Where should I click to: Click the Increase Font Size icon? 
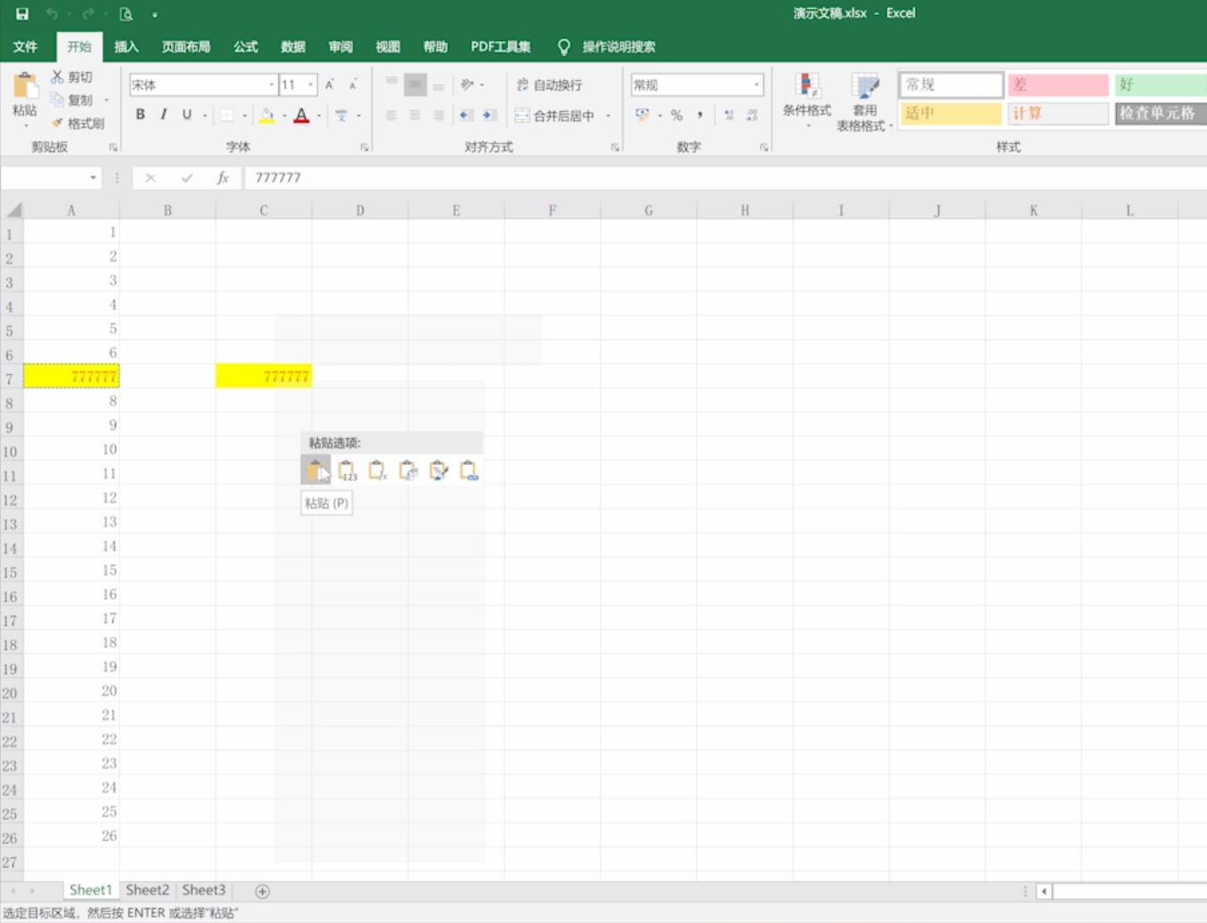(330, 85)
